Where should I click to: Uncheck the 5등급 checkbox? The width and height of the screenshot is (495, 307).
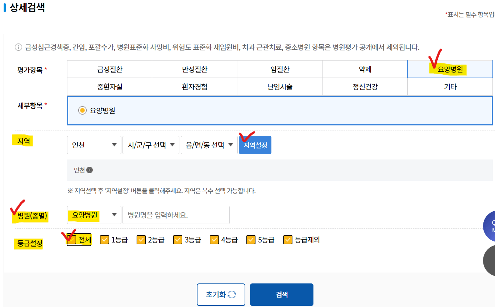[251, 240]
